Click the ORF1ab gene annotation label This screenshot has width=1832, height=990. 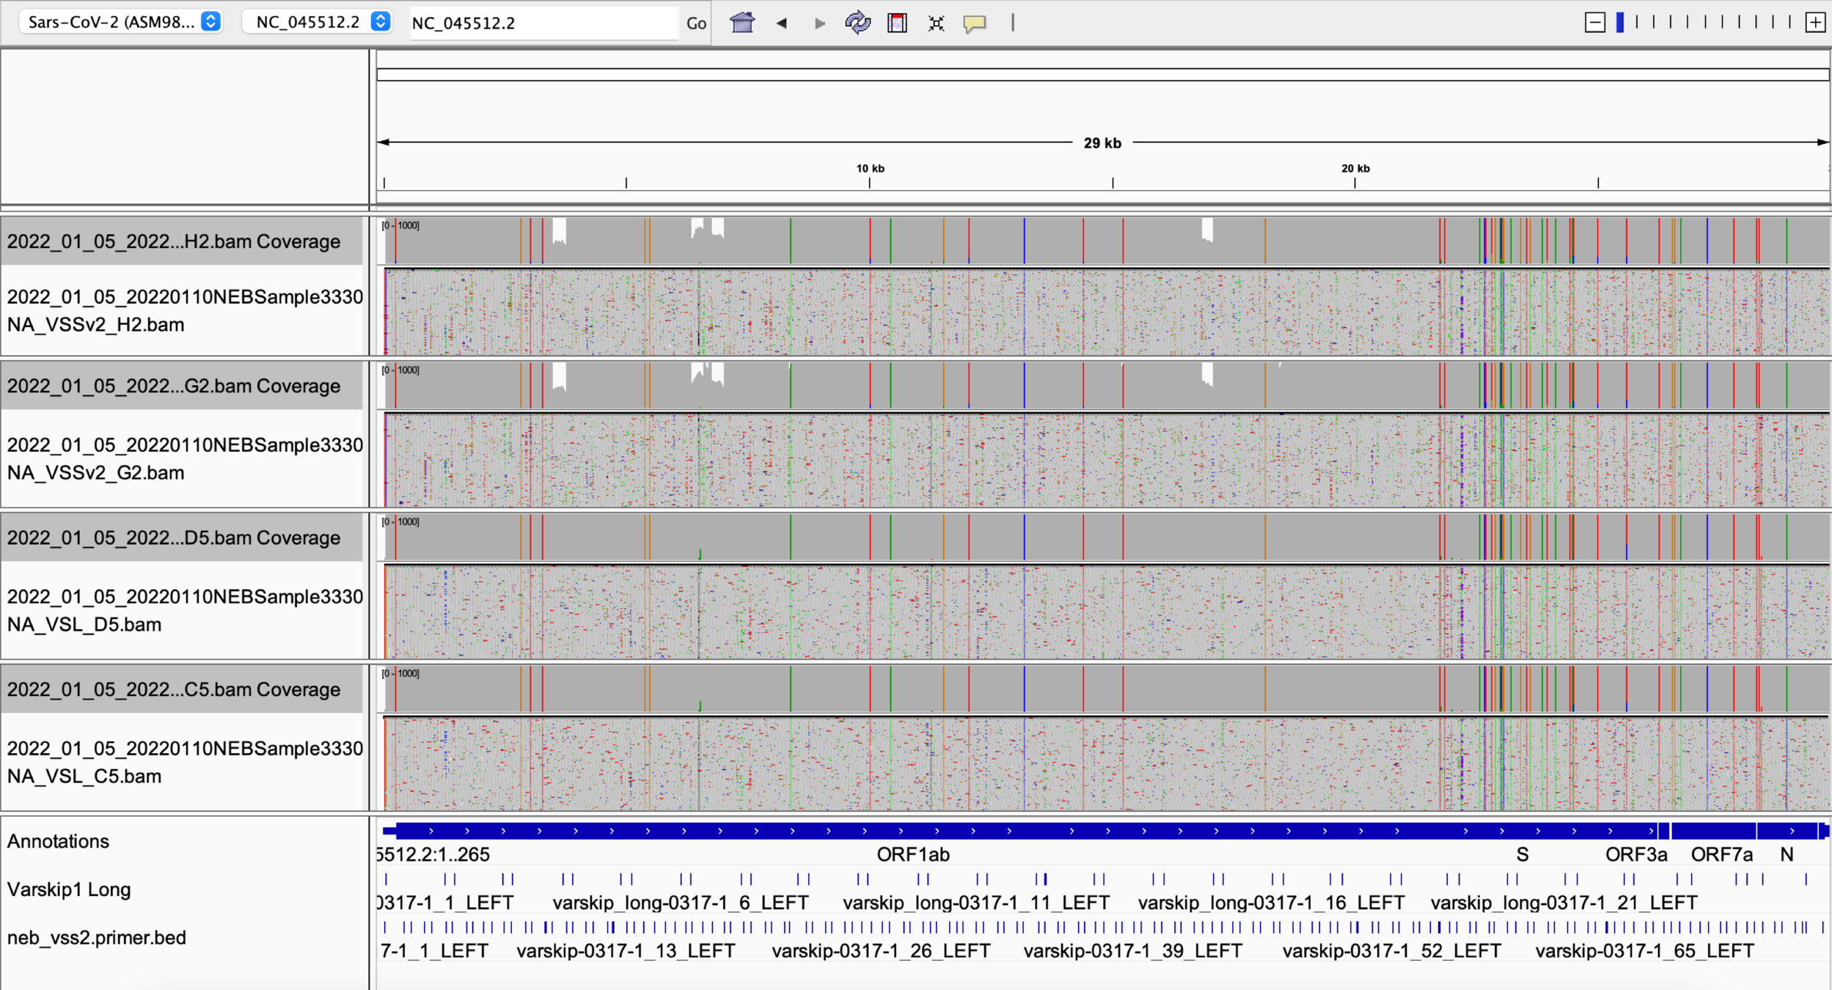[913, 854]
